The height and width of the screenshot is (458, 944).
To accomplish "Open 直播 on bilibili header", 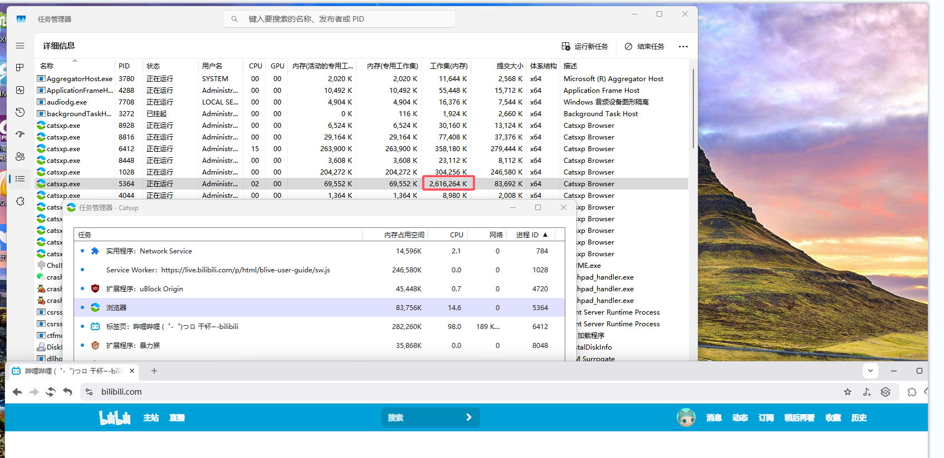I will (177, 417).
